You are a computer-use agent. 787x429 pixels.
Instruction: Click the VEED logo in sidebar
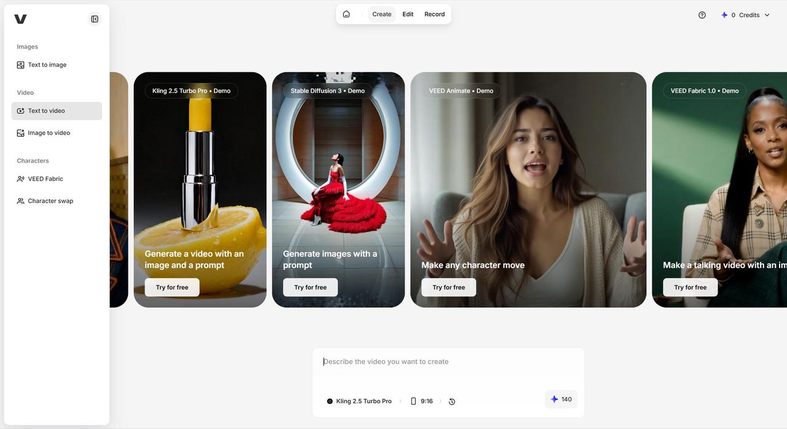(20, 19)
